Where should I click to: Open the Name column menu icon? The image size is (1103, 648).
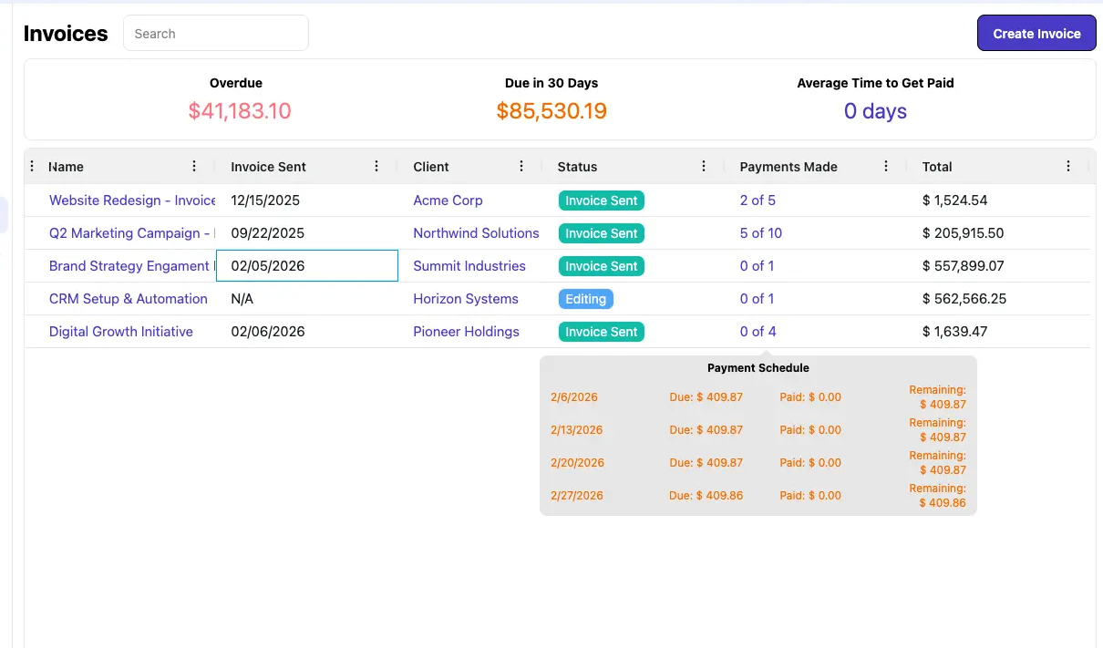(194, 166)
